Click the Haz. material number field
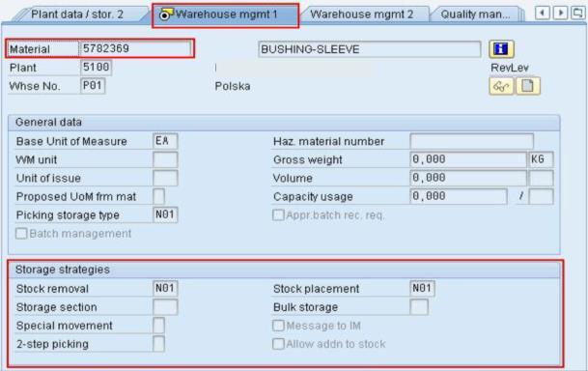The height and width of the screenshot is (371, 588). click(472, 141)
